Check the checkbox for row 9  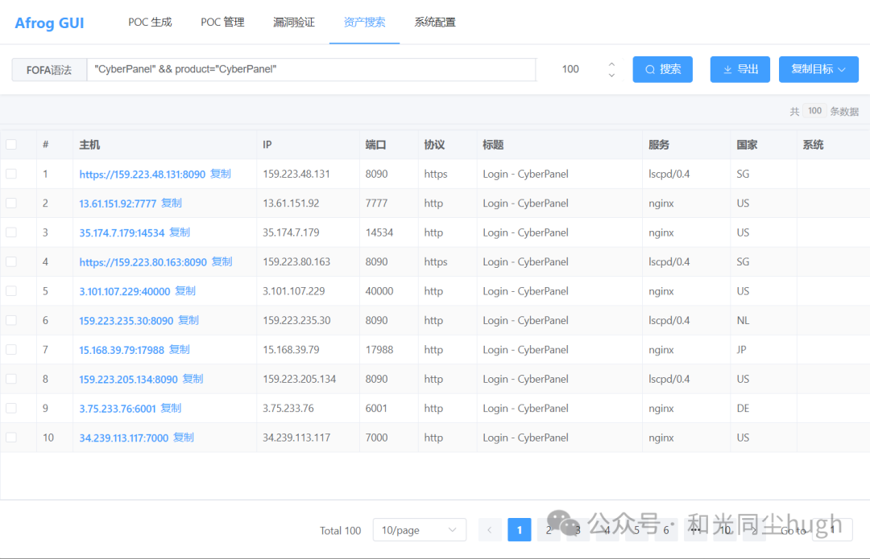pos(11,409)
